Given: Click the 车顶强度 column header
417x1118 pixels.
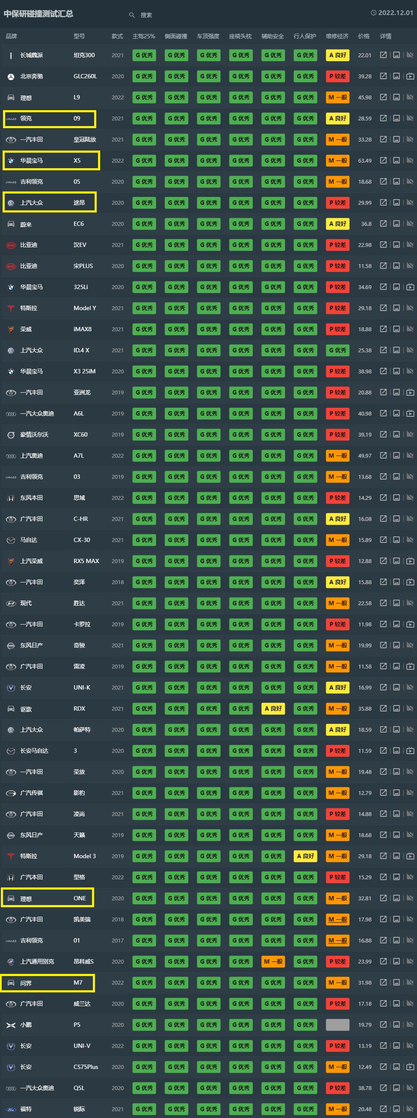Looking at the screenshot, I should pos(208,36).
